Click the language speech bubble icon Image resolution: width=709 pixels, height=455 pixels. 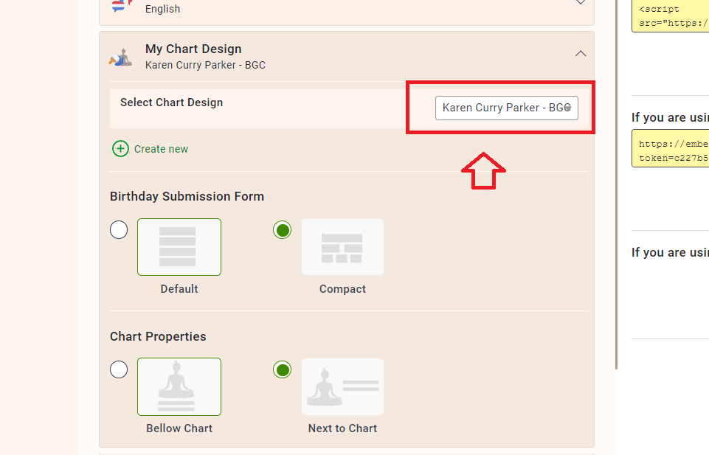(121, 6)
